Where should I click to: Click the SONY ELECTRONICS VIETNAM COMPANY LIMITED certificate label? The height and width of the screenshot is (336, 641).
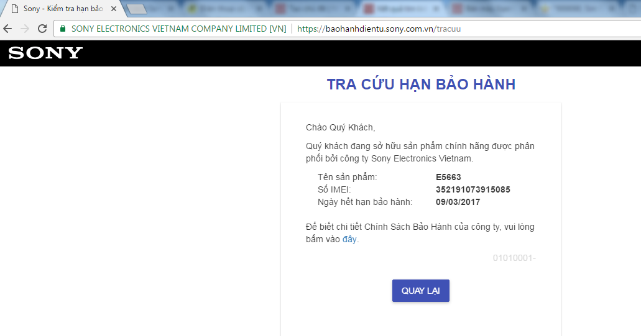click(x=178, y=29)
